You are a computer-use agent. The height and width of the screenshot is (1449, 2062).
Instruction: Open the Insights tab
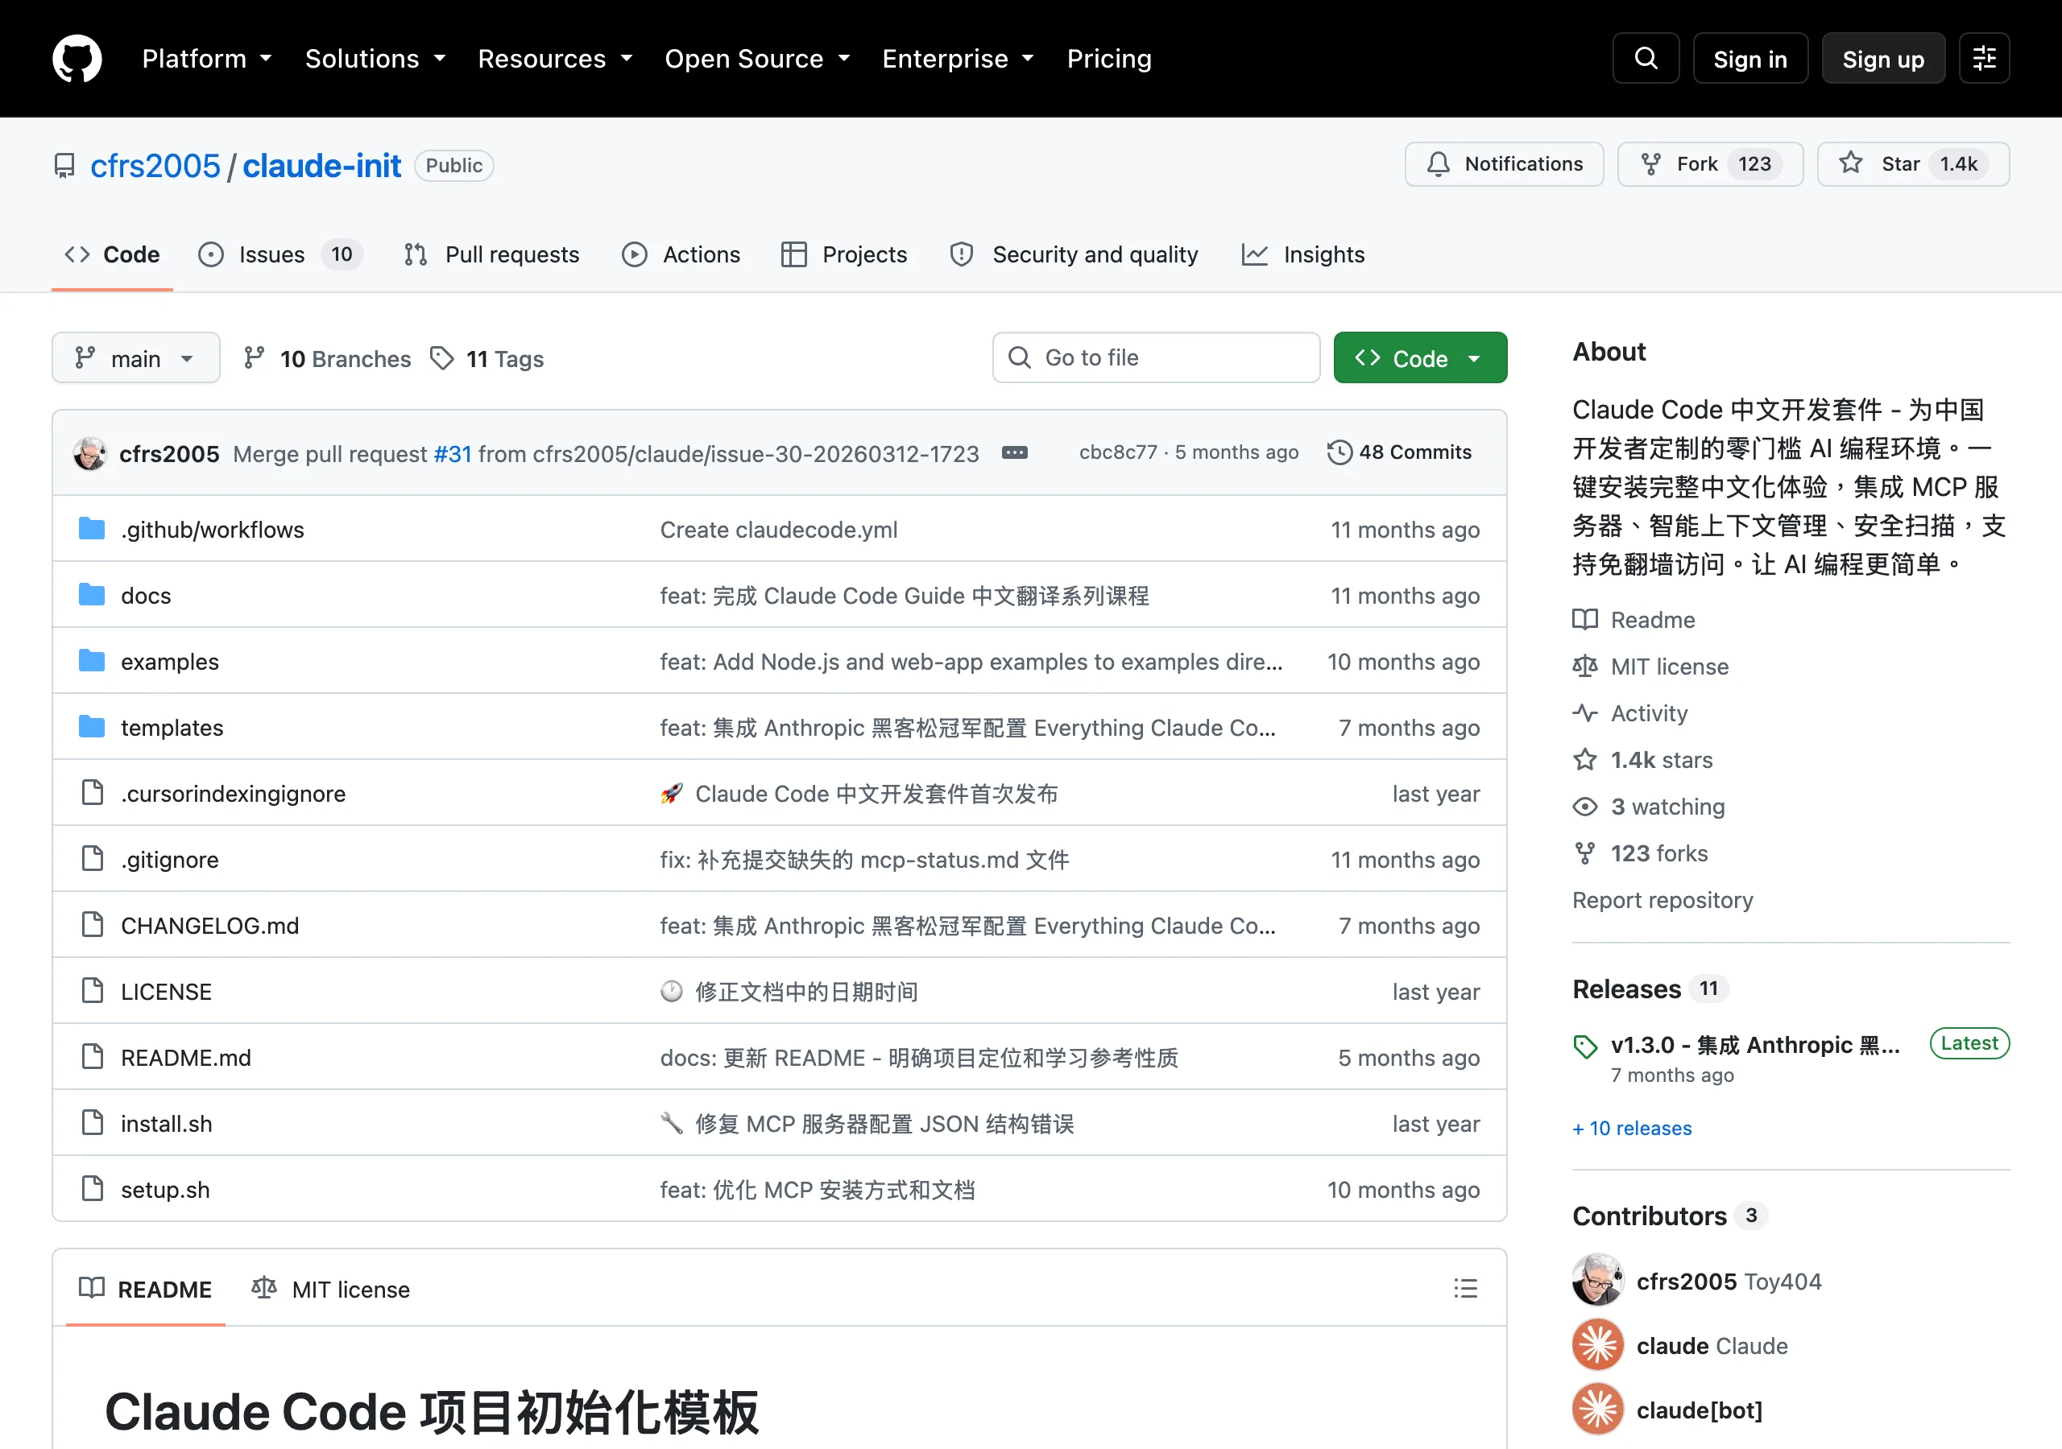[x=1303, y=255]
